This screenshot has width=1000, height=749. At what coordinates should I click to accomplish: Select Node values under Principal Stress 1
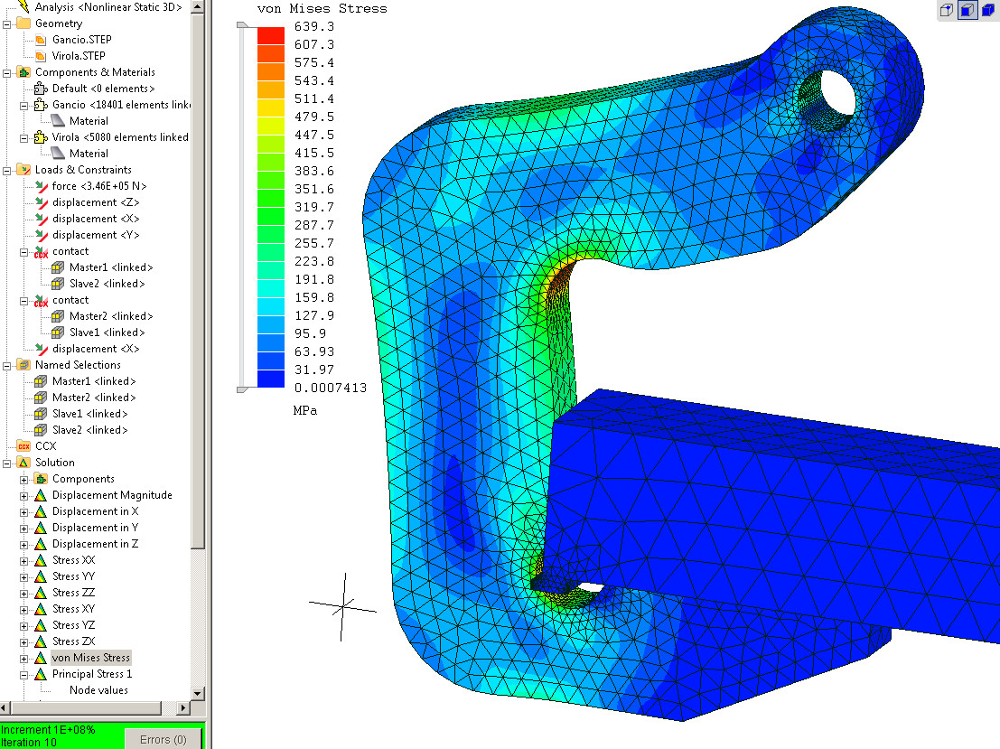point(98,690)
